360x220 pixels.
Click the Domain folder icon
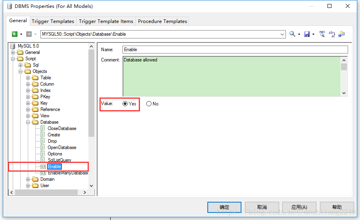(x=35, y=179)
